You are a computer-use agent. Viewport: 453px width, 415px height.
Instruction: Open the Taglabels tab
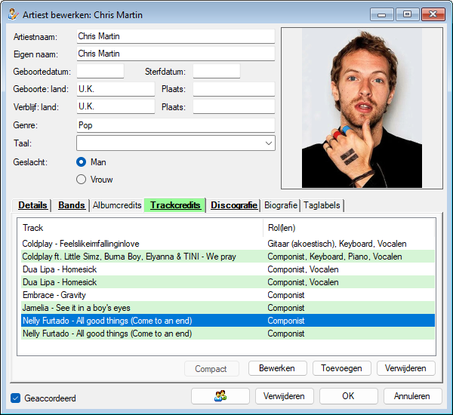coord(322,205)
